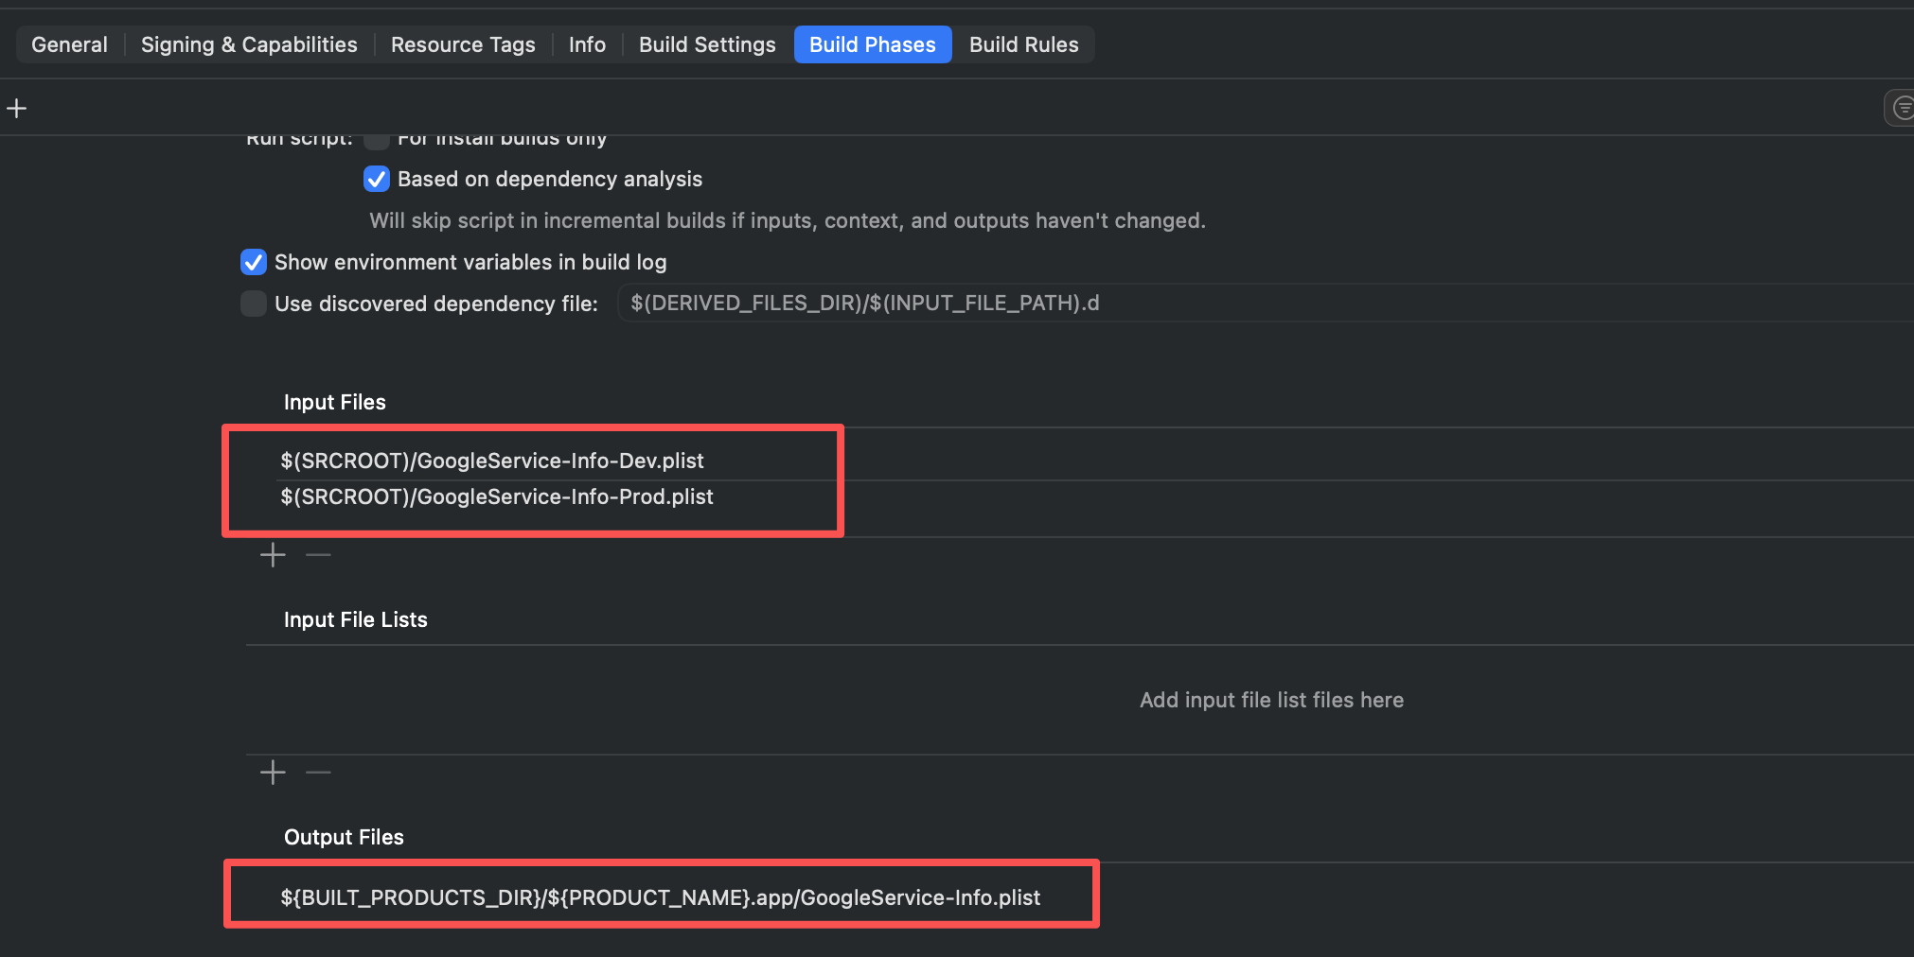Open Signing & Capabilities tab
Image resolution: width=1914 pixels, height=957 pixels.
tap(249, 44)
